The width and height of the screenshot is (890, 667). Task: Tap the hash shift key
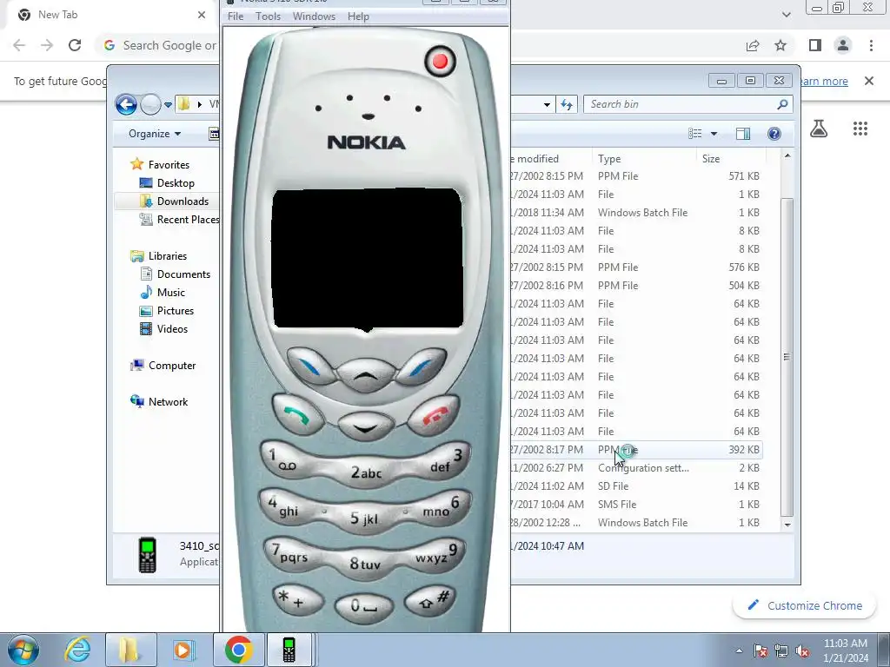click(x=430, y=600)
